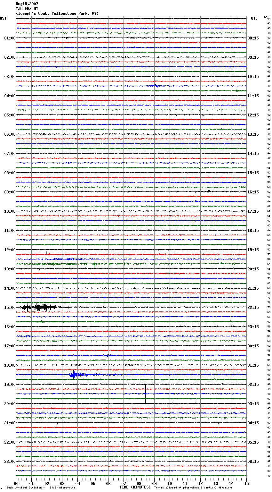Click the '15' minute tick label on x-axis
The height and width of the screenshot is (492, 272).
246,483
